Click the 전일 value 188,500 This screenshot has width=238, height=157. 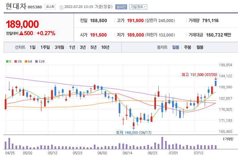[x=98, y=20]
